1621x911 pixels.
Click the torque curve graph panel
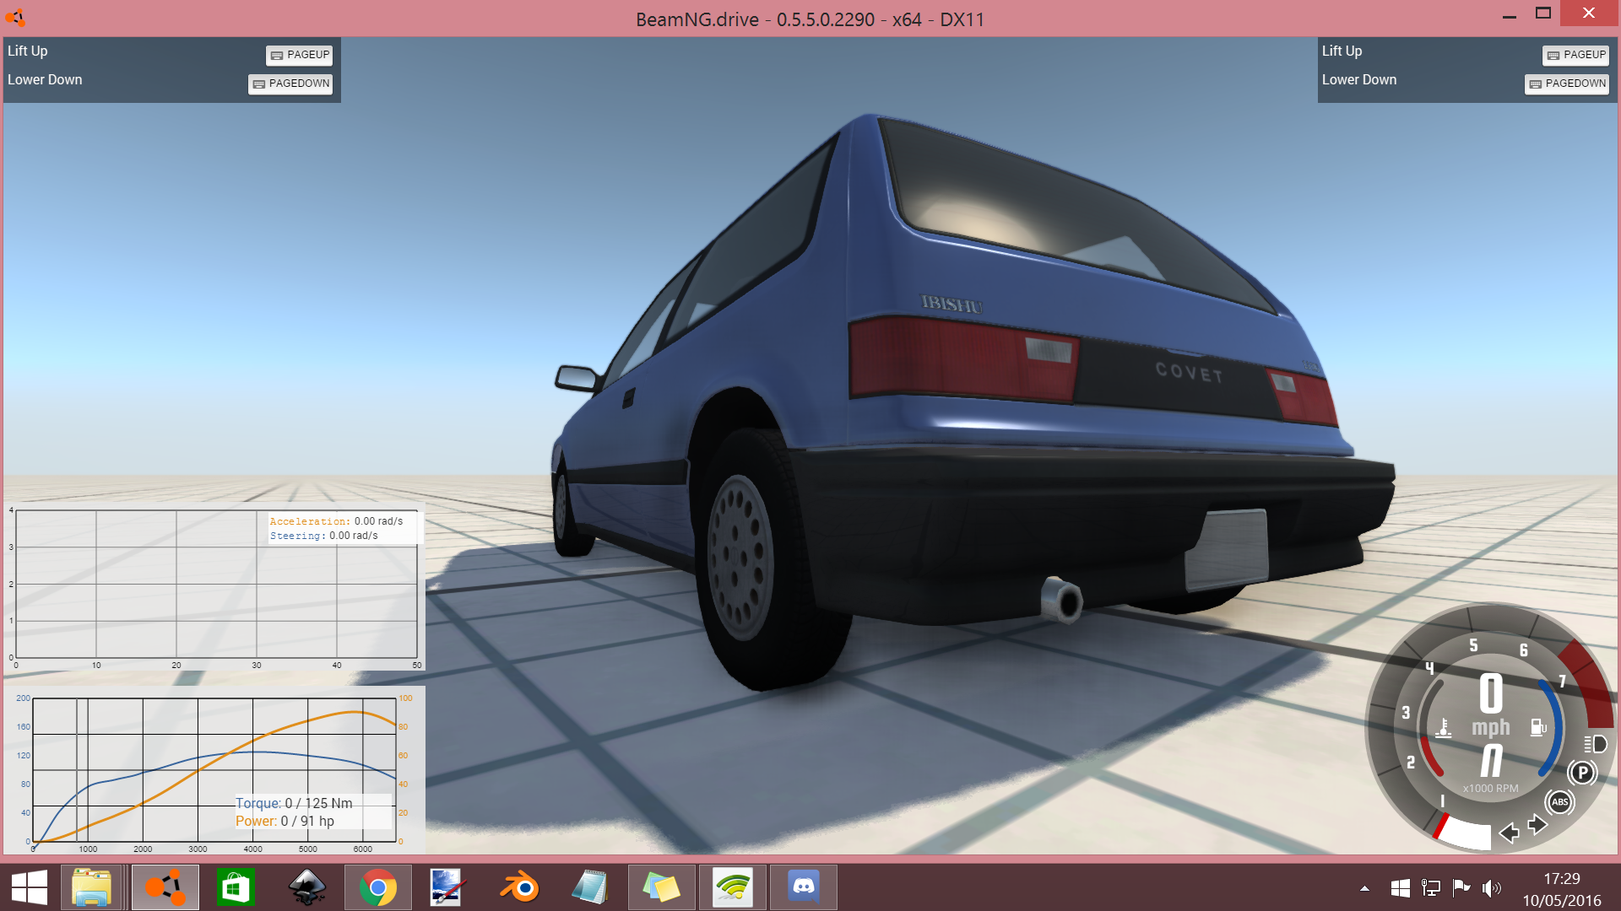tap(214, 770)
